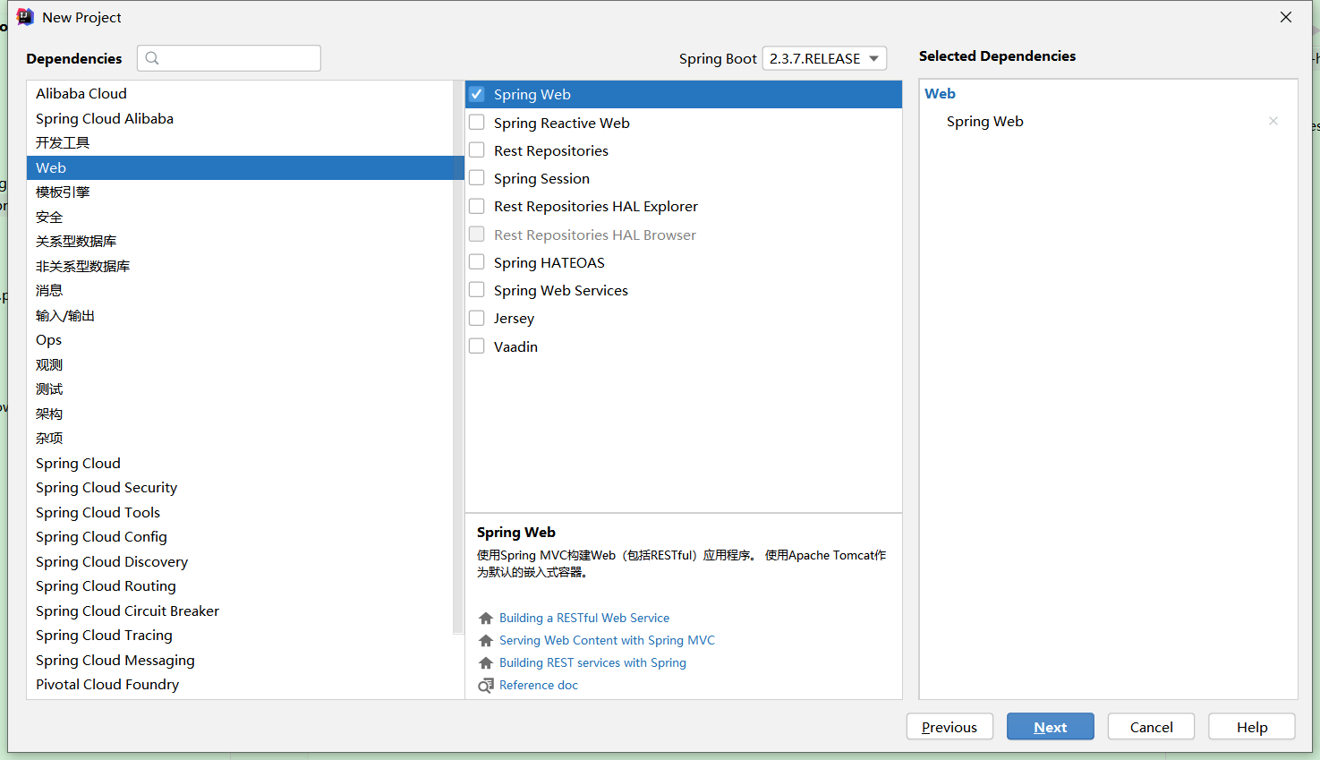The image size is (1320, 760).
Task: Select the 安全 category
Action: (x=240, y=217)
